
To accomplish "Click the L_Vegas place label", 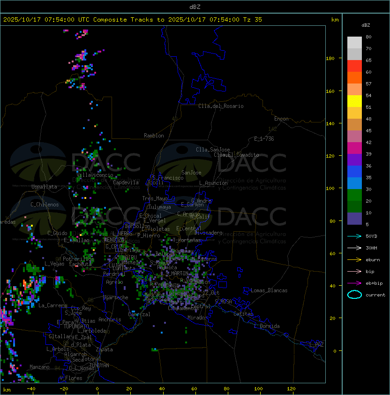I will tap(54, 264).
